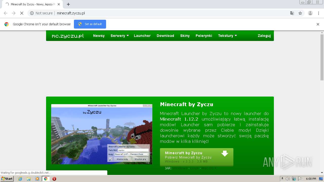Click the Minecraft launcher screenshot thumbnail

(x=102, y=134)
